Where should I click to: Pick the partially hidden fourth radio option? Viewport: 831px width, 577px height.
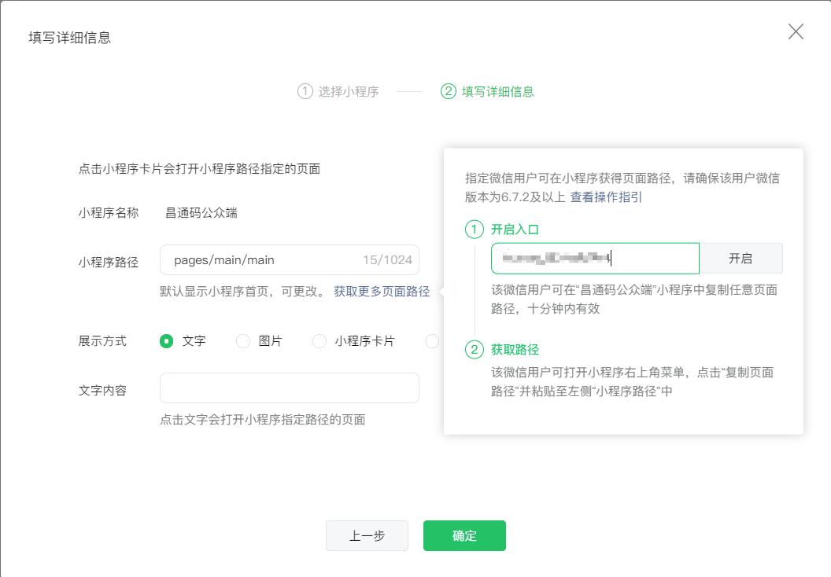click(432, 341)
